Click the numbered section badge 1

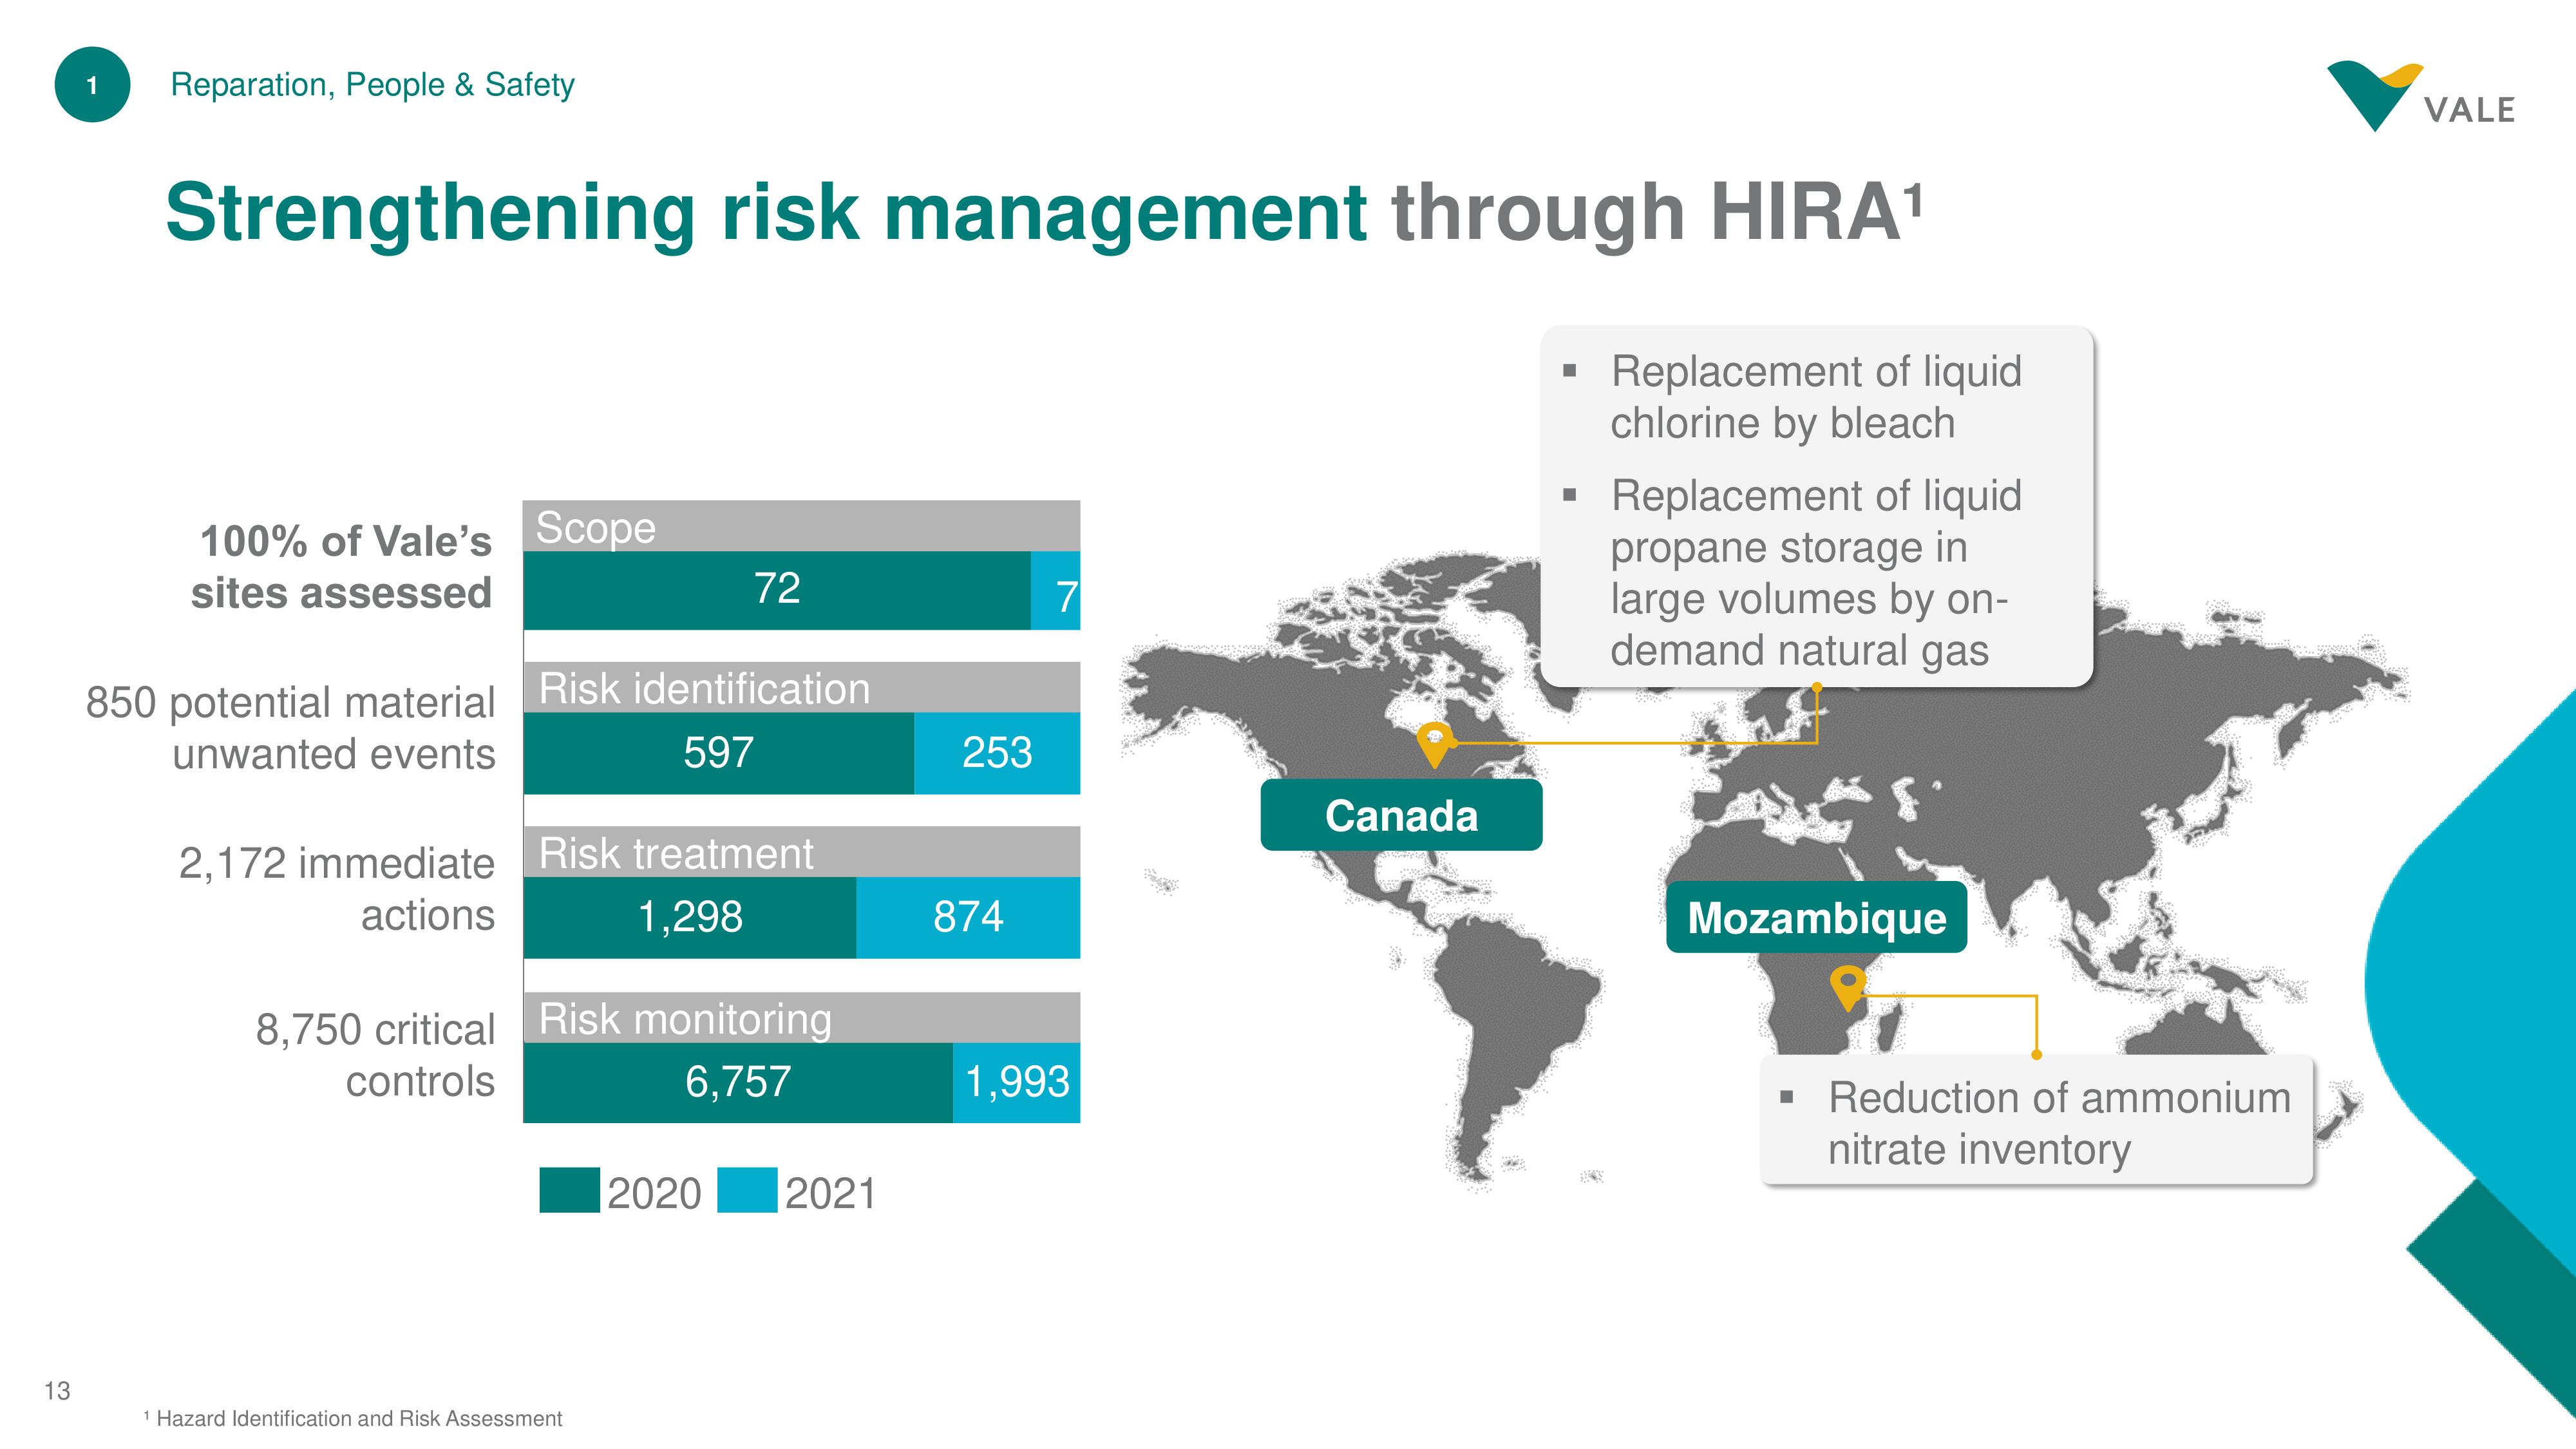click(x=92, y=85)
